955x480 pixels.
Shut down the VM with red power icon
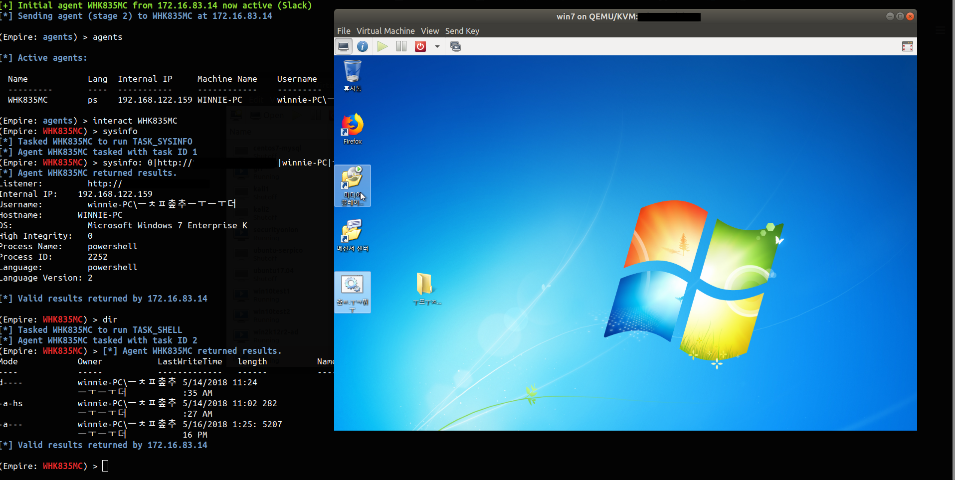[420, 46]
